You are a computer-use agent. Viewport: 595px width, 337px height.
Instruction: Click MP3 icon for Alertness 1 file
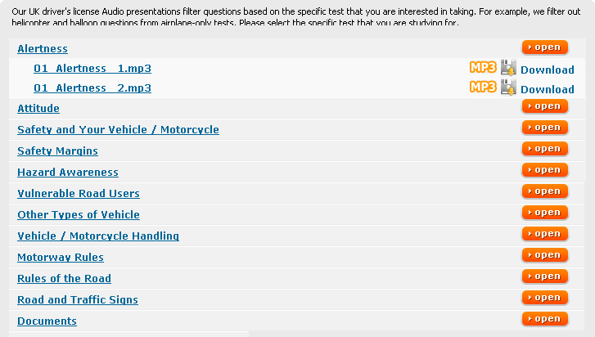(x=483, y=68)
